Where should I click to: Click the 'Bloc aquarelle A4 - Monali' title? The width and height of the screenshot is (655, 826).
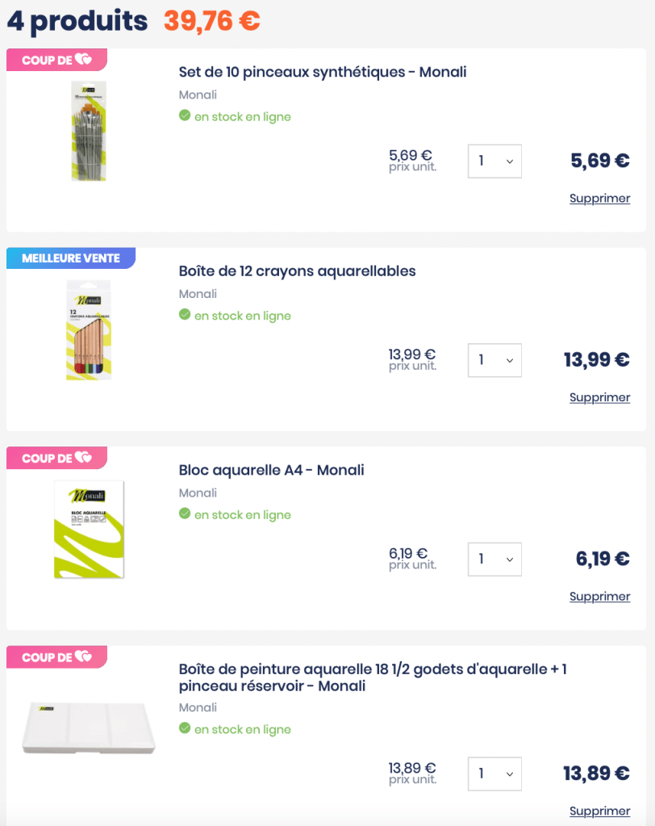click(x=271, y=470)
